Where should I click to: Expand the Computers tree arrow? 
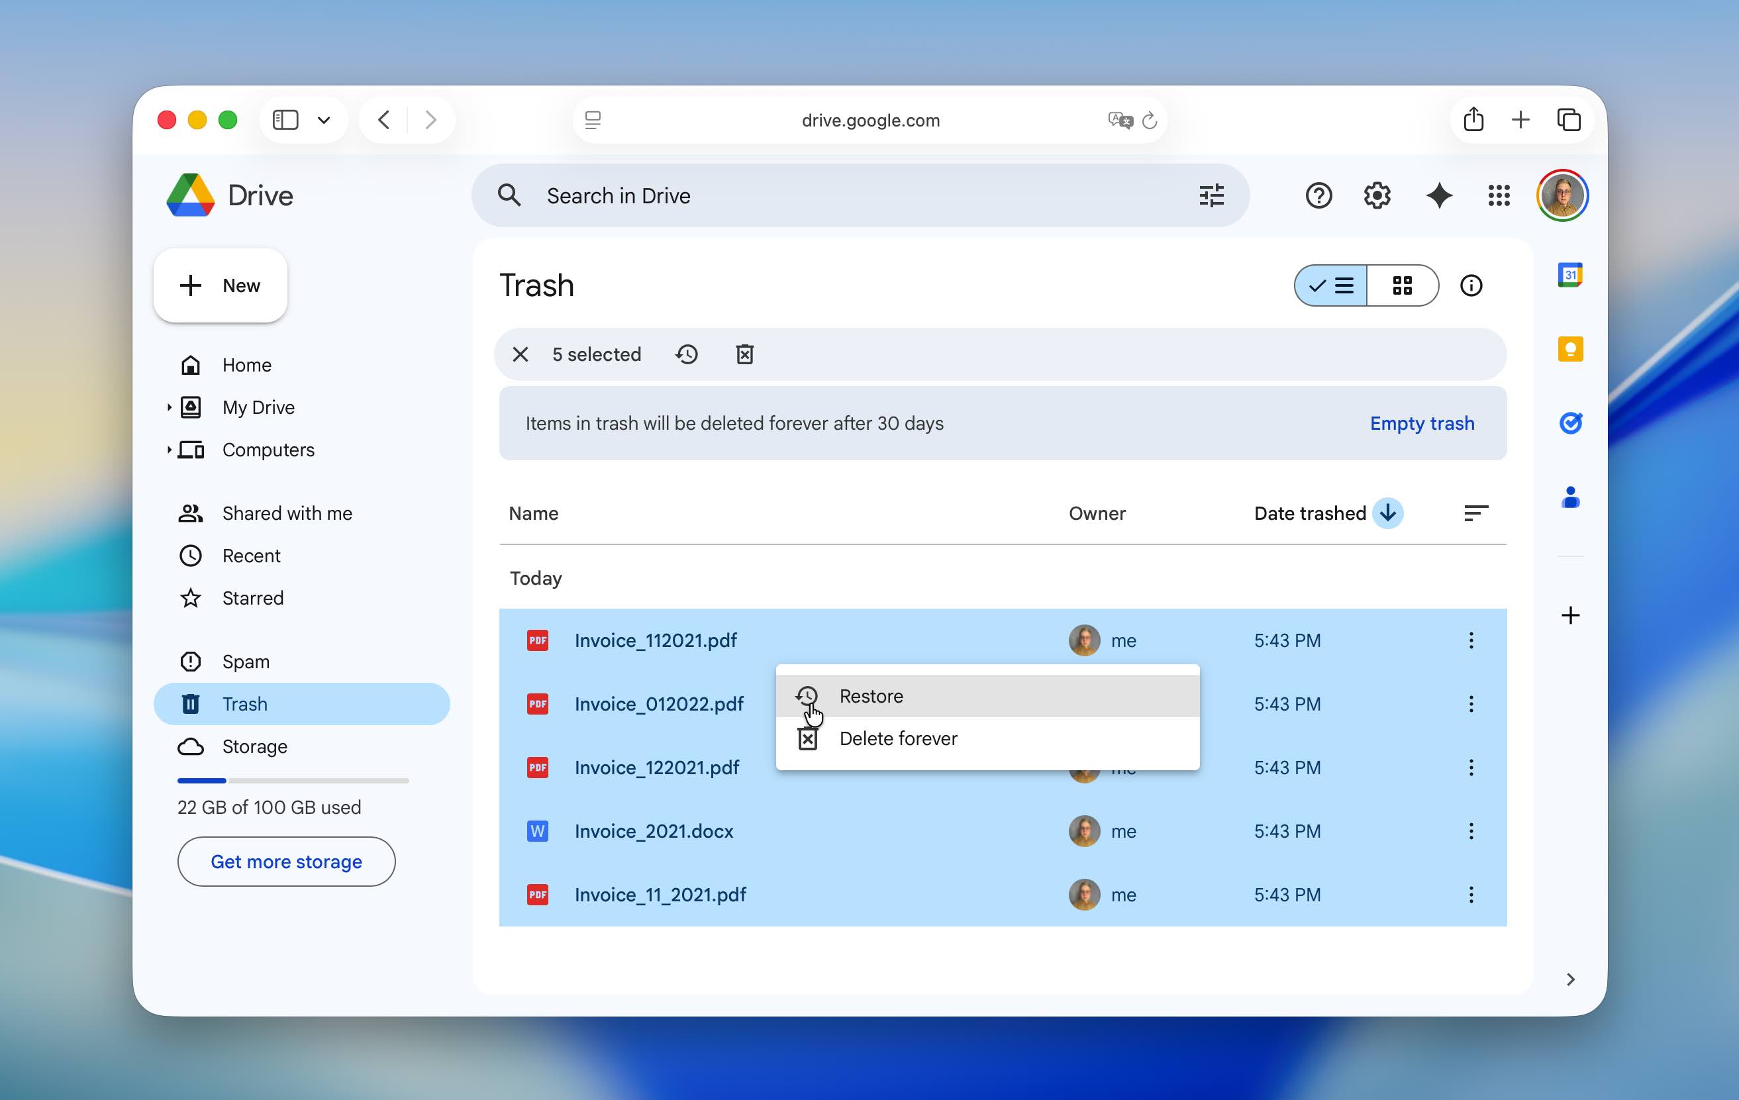[x=169, y=450]
